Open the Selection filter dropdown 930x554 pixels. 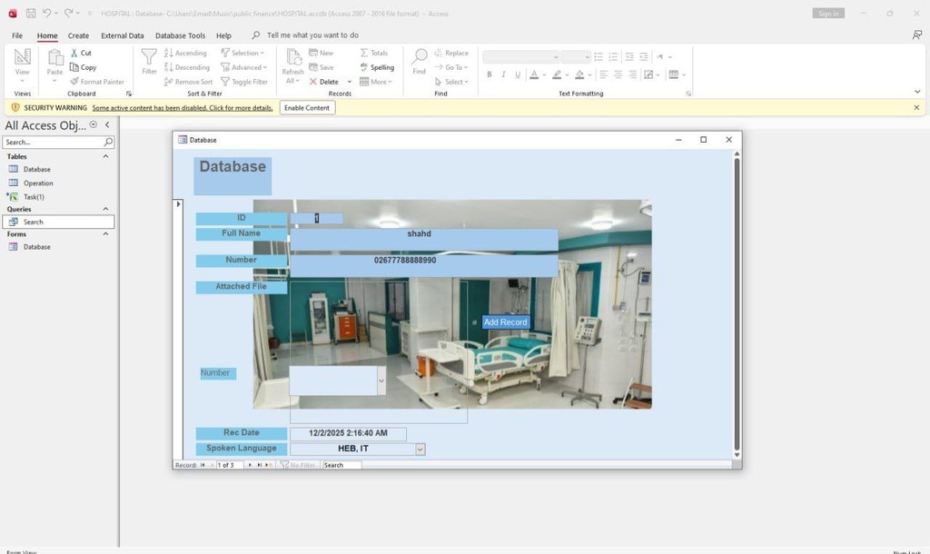(242, 53)
